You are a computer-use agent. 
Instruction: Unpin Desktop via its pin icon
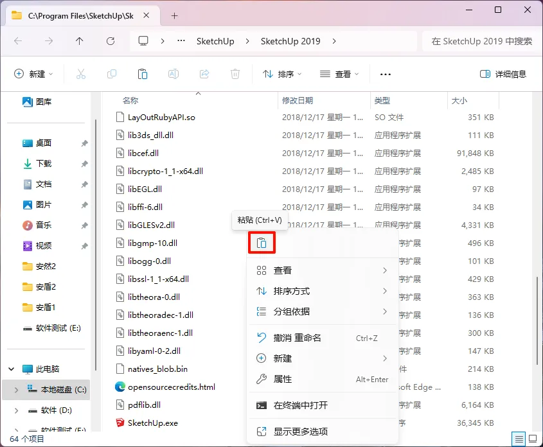tap(84, 143)
